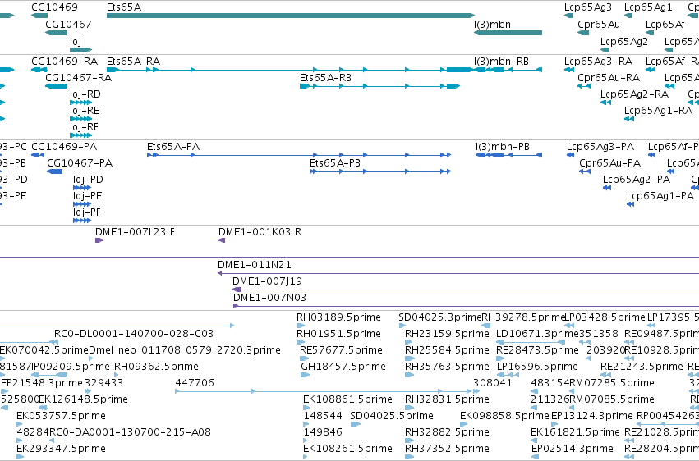
Task: Select the 148544 feature label
Action: pyautogui.click(x=323, y=416)
